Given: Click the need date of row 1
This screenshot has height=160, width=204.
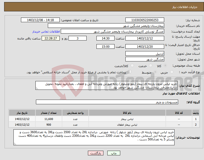Looking at the screenshot, I should pos(22,119).
